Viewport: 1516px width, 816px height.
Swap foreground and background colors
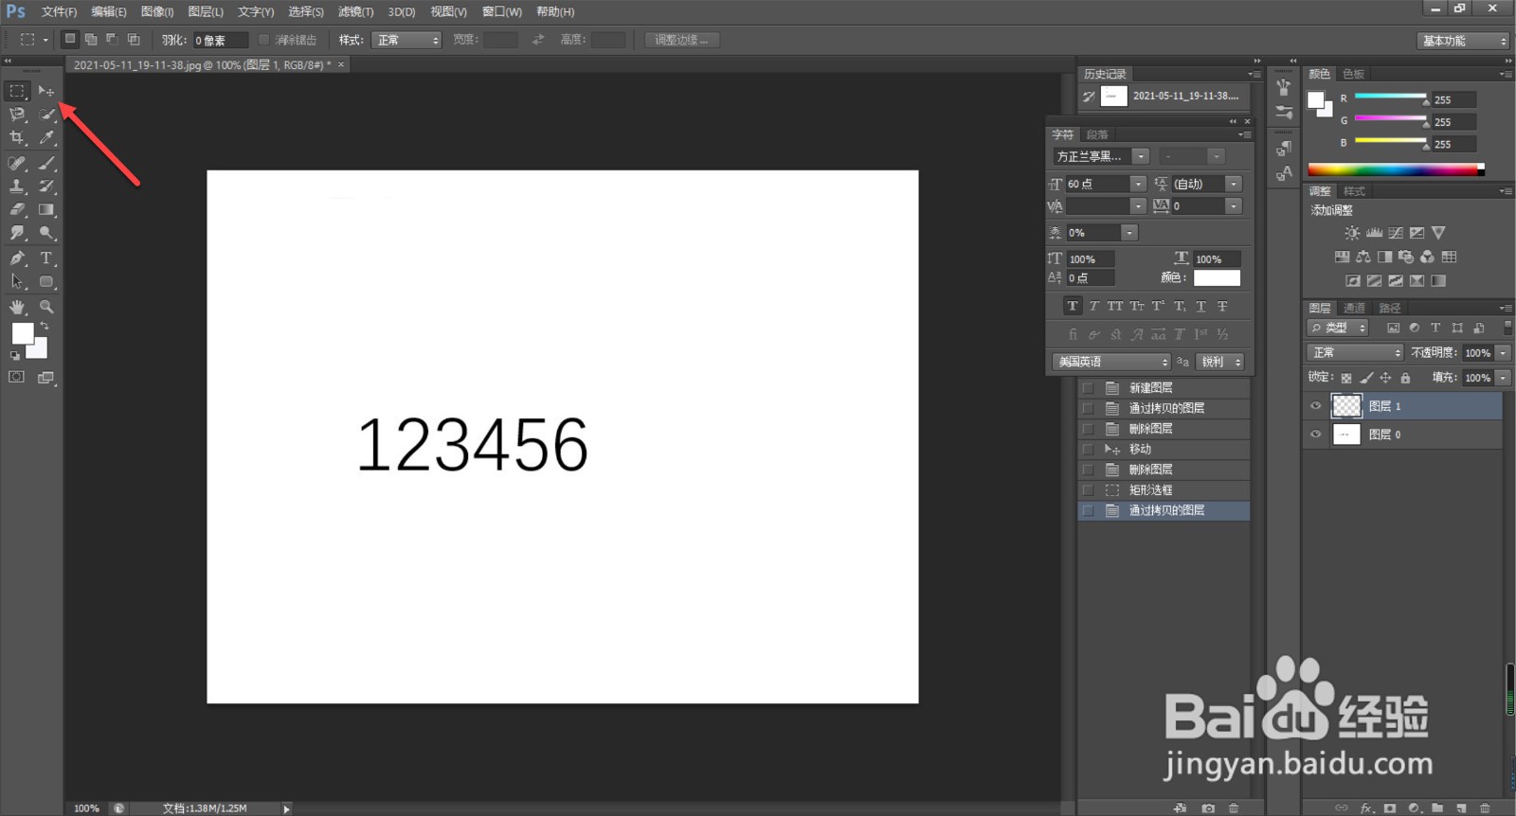[x=45, y=326]
